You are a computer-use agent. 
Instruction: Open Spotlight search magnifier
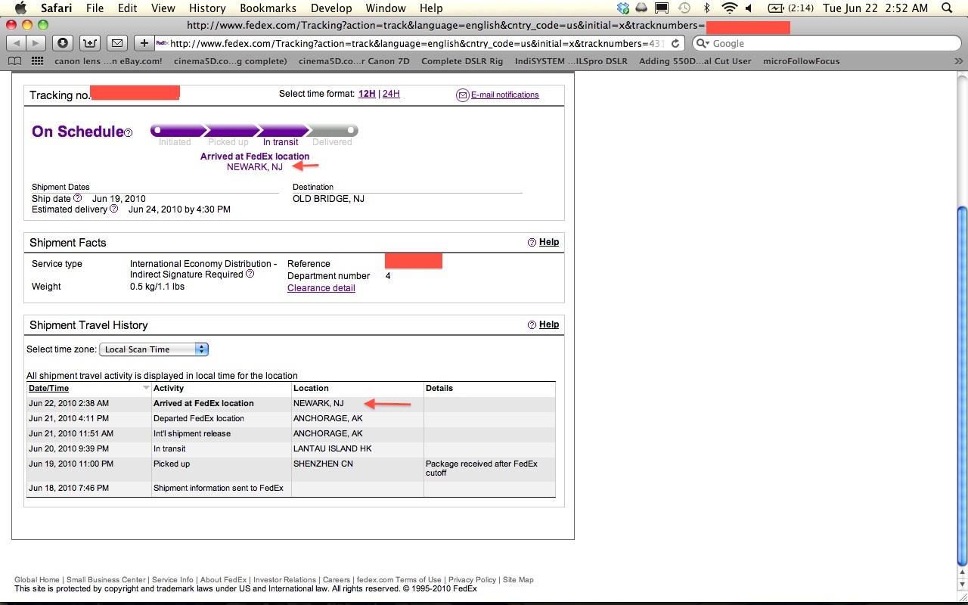[x=948, y=8]
